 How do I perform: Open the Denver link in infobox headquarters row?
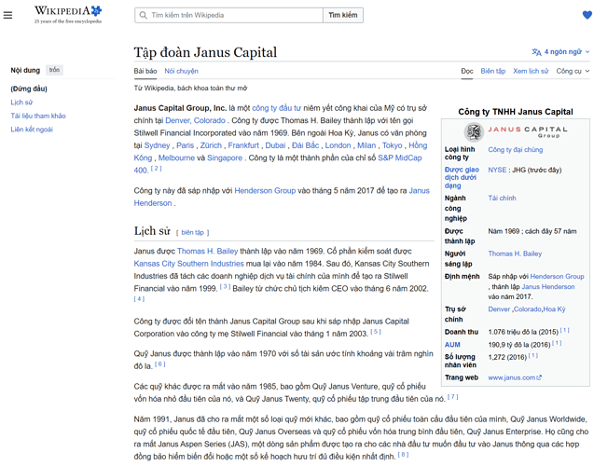499,309
